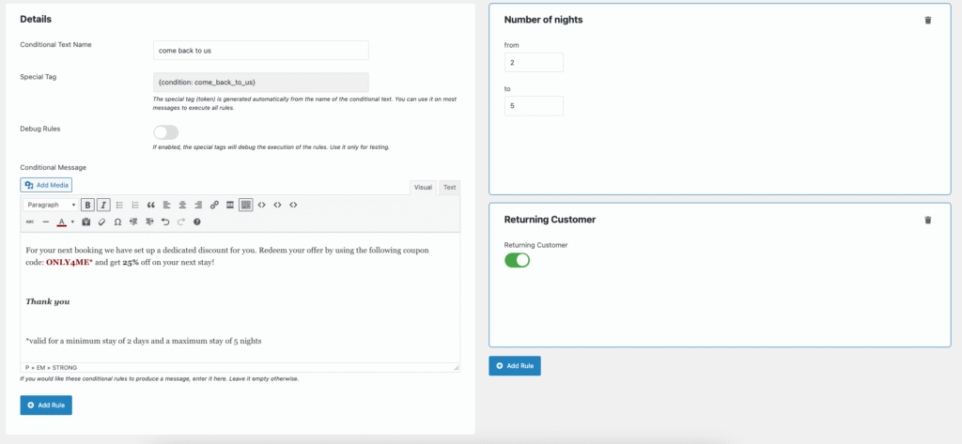
Task: Click the insert link icon
Action: (x=214, y=205)
